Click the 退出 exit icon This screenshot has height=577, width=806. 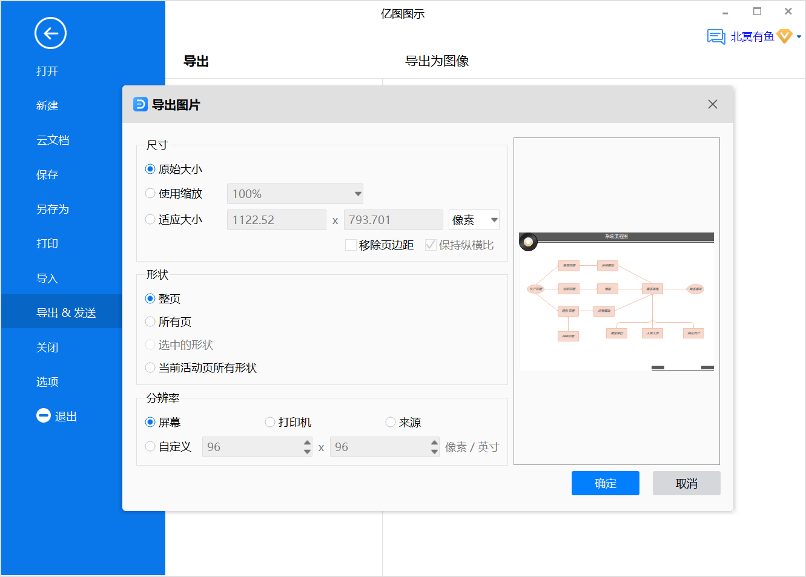tap(44, 415)
